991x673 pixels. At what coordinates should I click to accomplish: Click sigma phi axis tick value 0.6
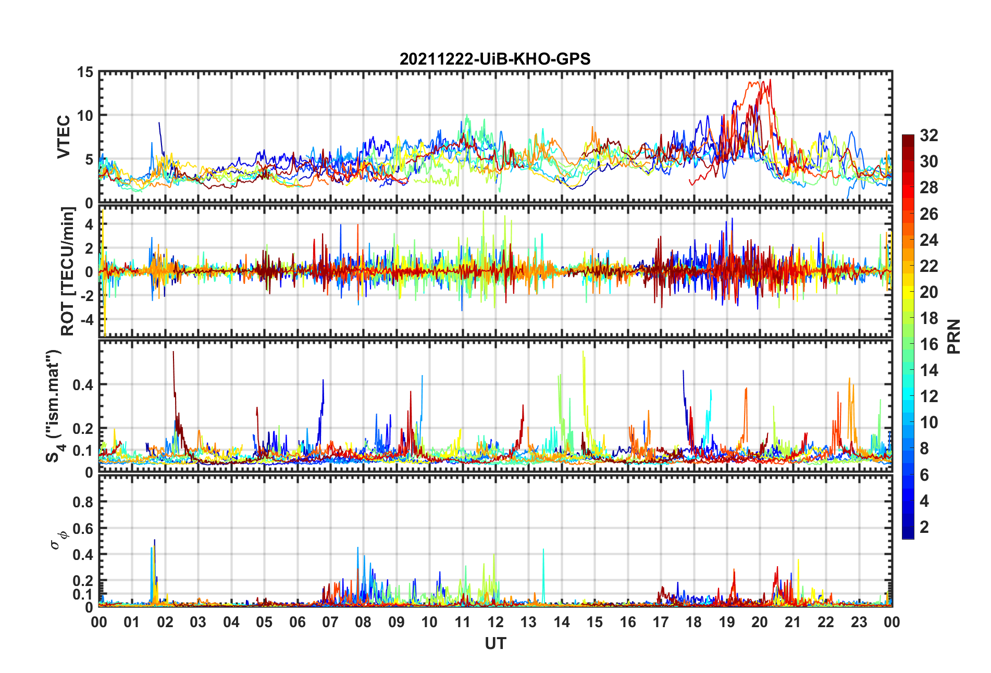[x=83, y=529]
